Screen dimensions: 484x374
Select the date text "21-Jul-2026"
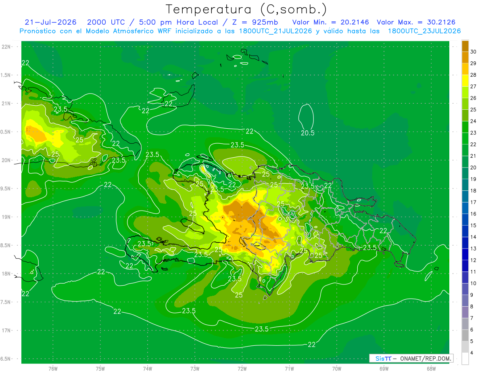pos(50,22)
